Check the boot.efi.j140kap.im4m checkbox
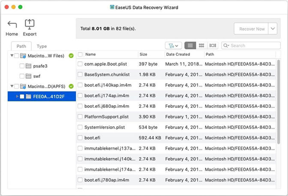 (80, 85)
